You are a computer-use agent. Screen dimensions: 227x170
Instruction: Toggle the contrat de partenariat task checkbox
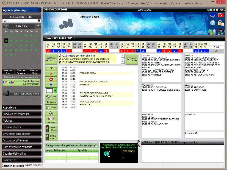tap(60, 59)
